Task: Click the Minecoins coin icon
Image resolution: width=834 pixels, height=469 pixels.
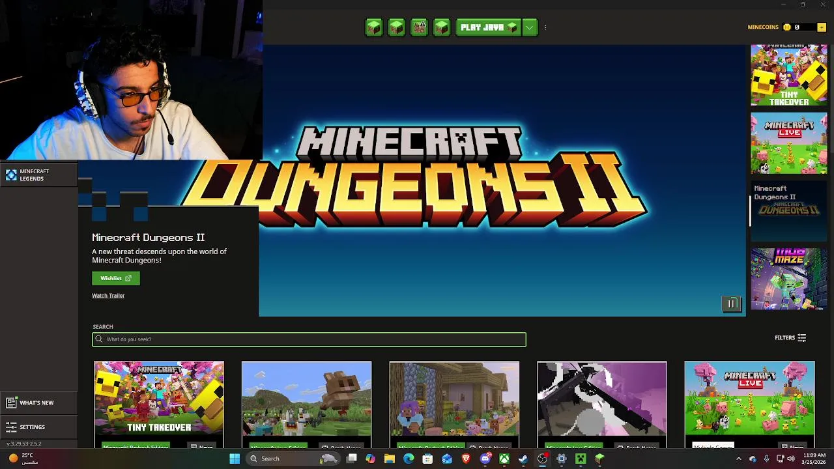Action: 787,27
